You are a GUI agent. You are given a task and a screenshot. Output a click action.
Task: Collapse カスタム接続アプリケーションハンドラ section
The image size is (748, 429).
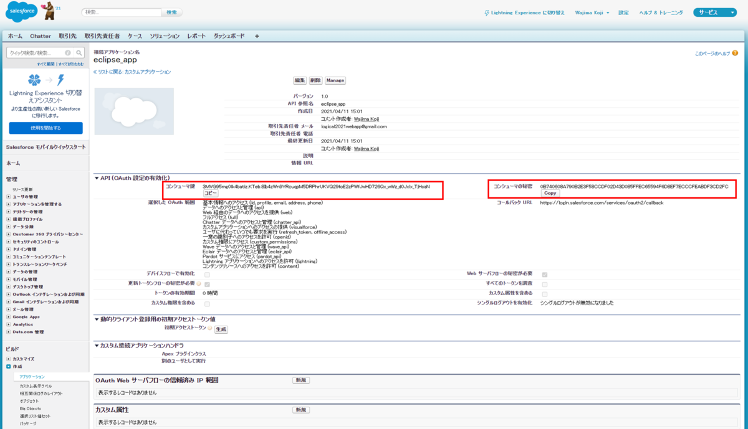[x=97, y=345]
